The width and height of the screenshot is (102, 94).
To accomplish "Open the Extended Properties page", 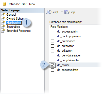I will (x=19, y=31).
